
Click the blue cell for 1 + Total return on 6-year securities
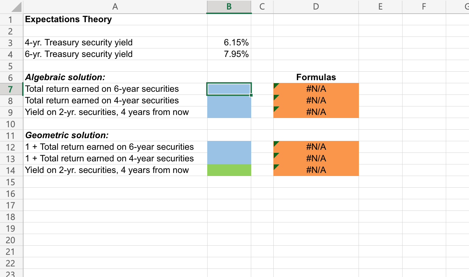[229, 147]
